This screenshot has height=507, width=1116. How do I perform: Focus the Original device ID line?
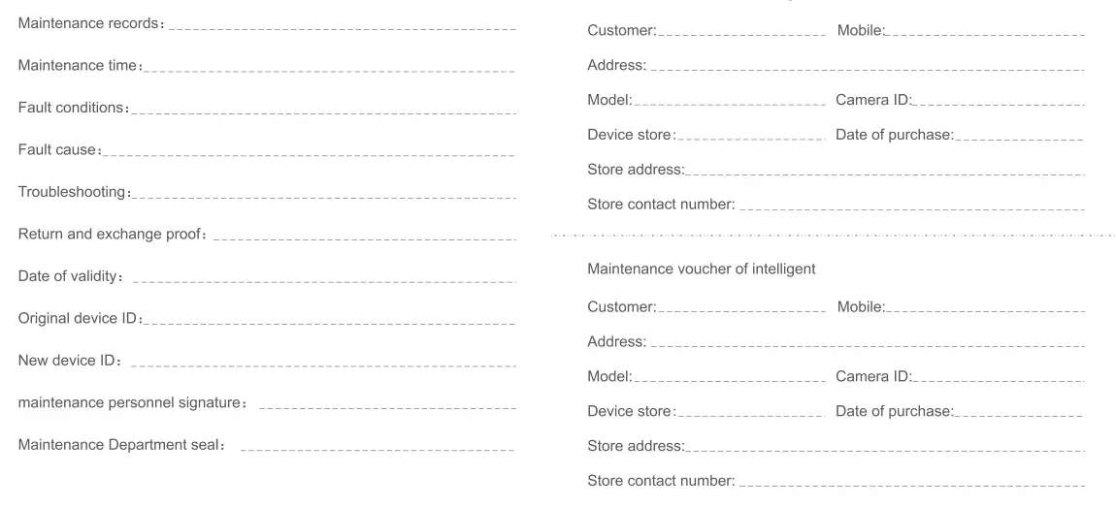[x=330, y=322]
